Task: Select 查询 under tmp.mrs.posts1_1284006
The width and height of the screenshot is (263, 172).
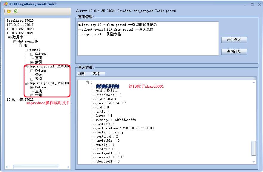Action: tap(39, 75)
